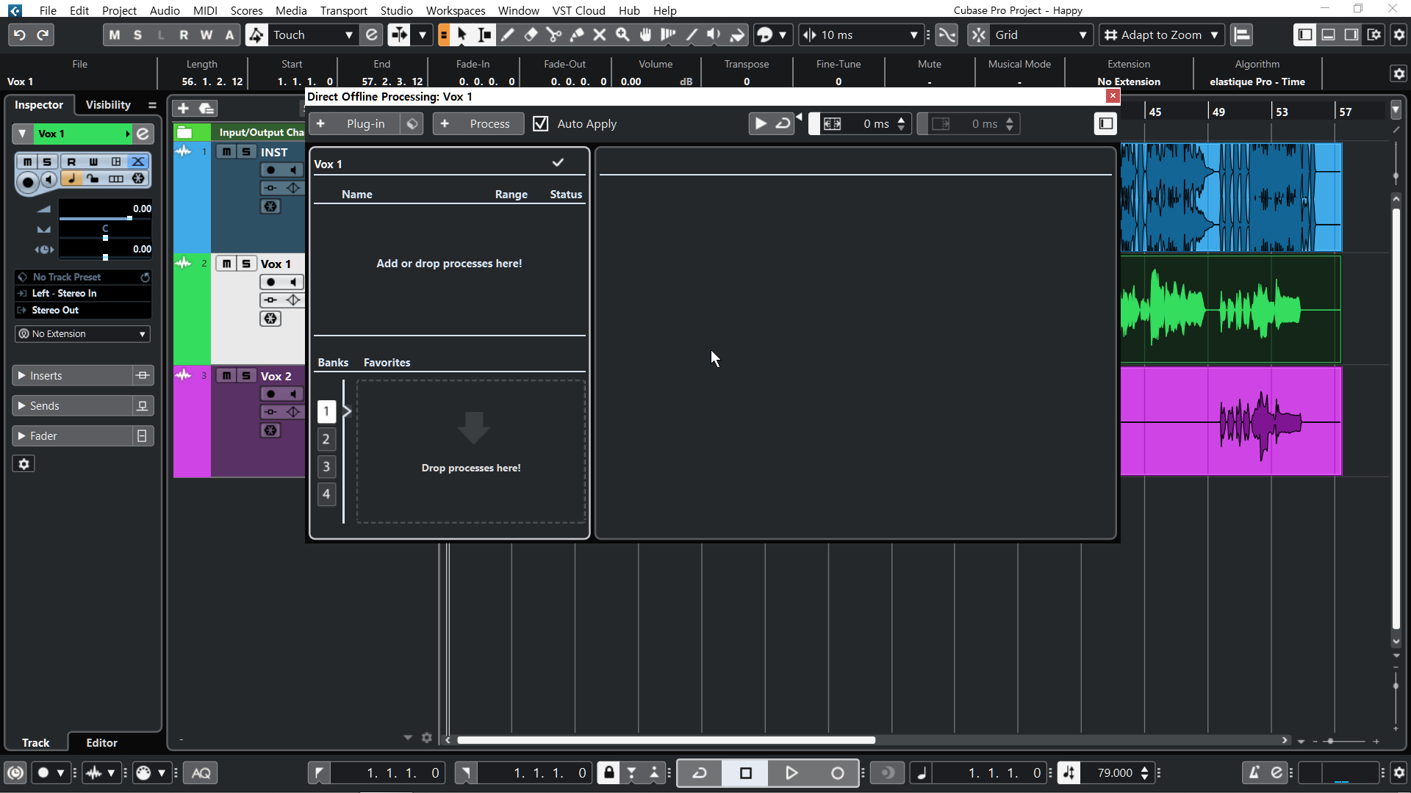The width and height of the screenshot is (1411, 793).
Task: Click the Plug-in add button
Action: [x=356, y=123]
